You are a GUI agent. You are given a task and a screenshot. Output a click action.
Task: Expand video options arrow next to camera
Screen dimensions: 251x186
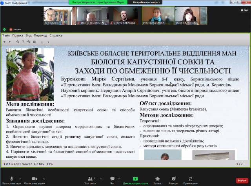44,179
